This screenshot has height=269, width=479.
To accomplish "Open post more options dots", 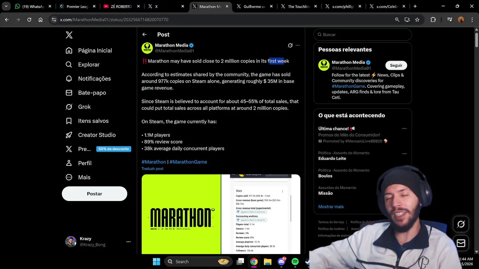I will [x=298, y=45].
